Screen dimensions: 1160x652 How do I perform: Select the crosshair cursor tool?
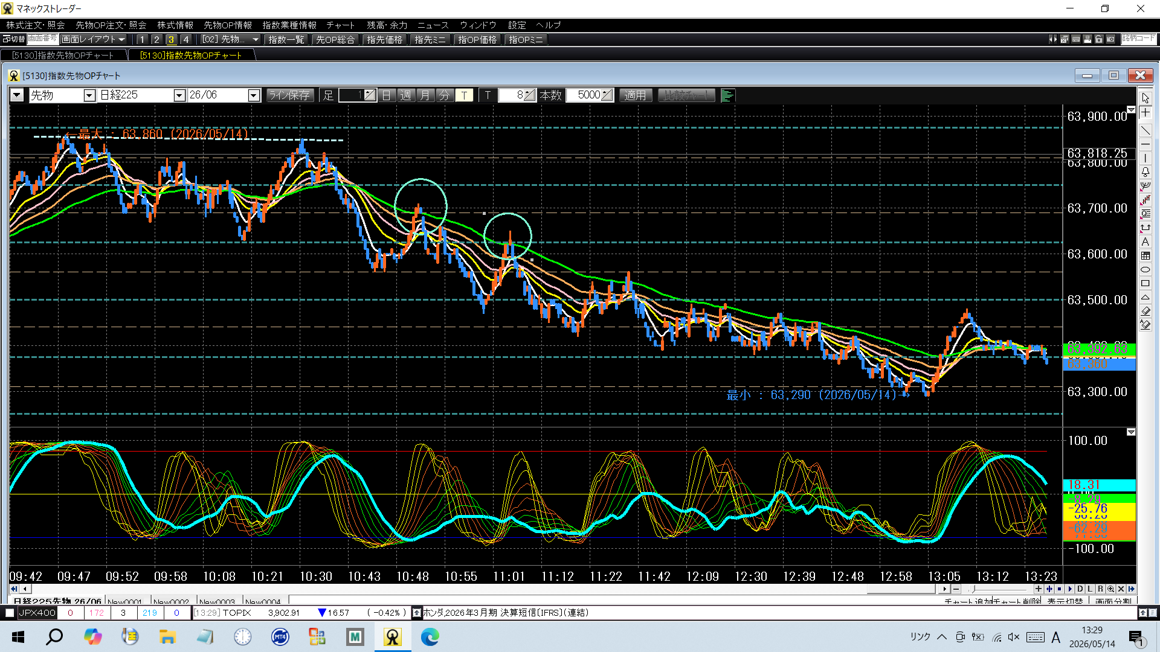[x=1145, y=113]
